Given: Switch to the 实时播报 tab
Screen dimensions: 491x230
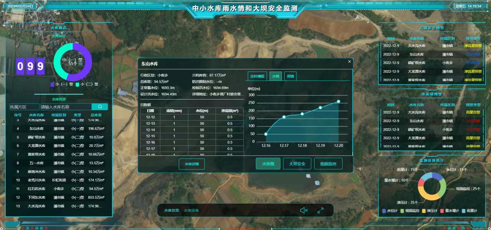Looking at the screenshot, I should pos(257,76).
